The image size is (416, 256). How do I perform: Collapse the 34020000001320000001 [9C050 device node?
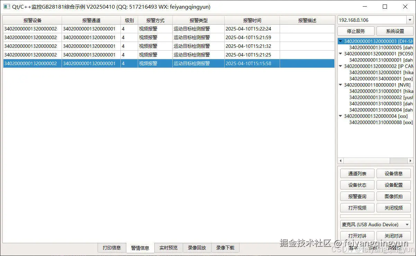tap(341, 54)
